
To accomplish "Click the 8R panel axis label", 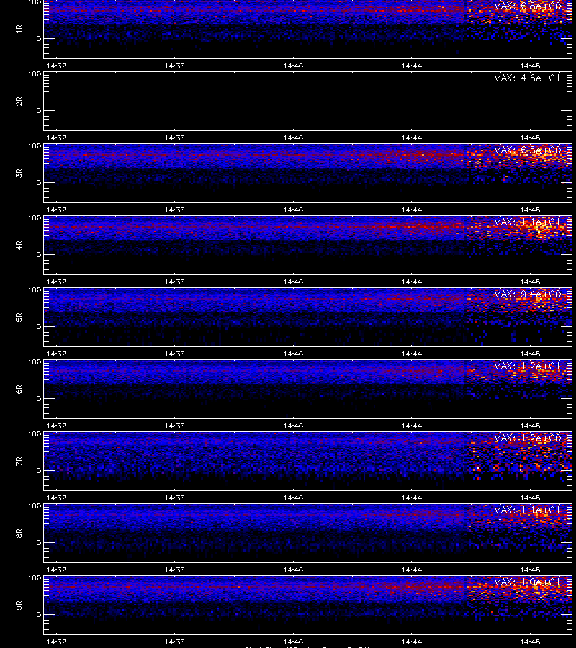I will pyautogui.click(x=19, y=533).
